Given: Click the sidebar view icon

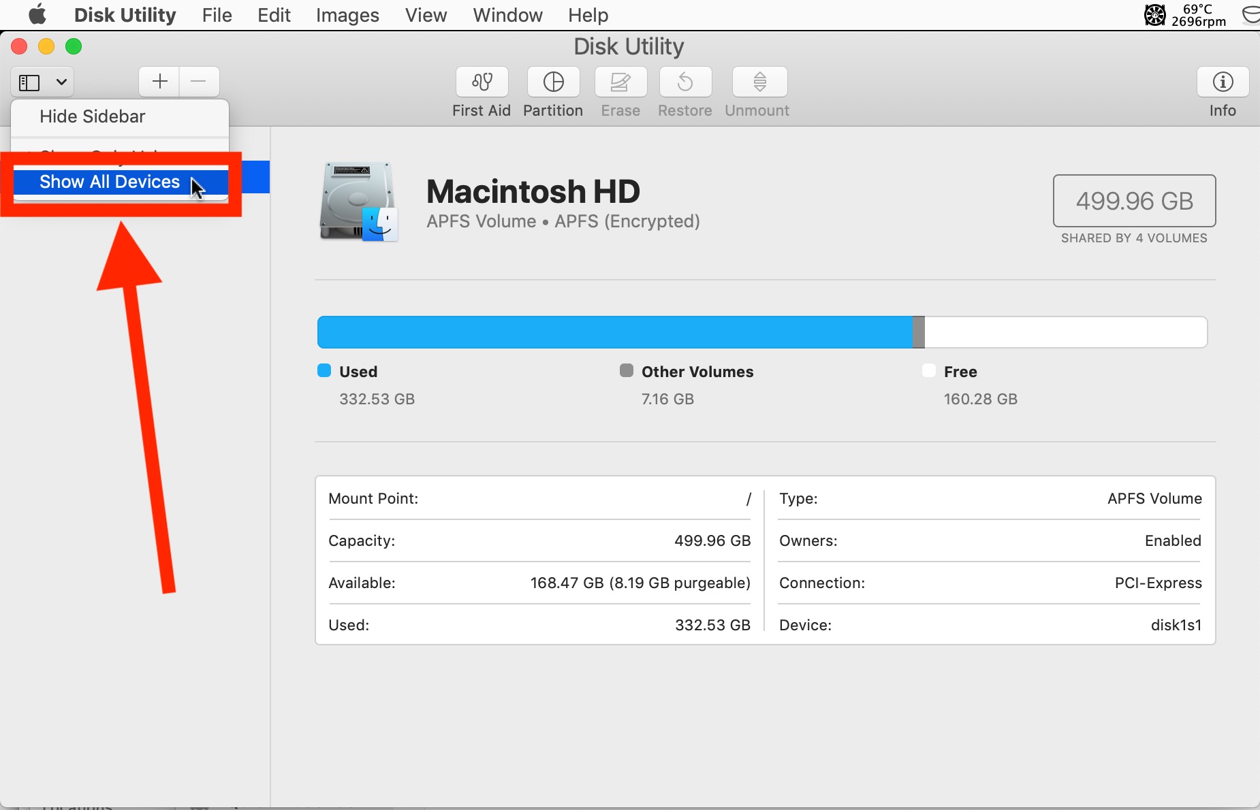Looking at the screenshot, I should point(29,82).
